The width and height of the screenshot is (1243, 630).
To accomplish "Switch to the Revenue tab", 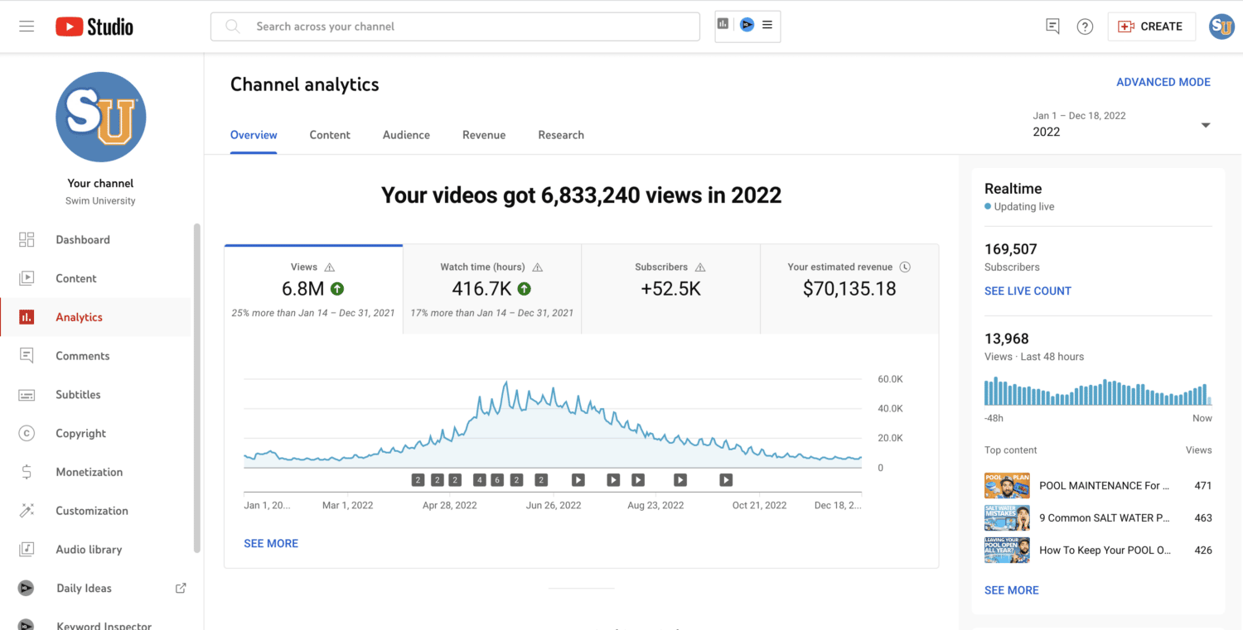I will point(484,135).
